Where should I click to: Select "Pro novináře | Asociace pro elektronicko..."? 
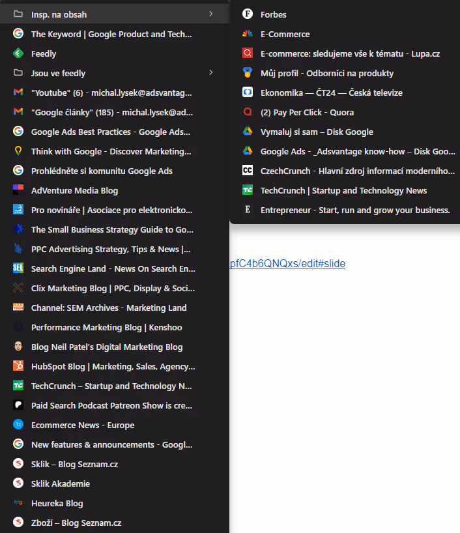(115, 210)
